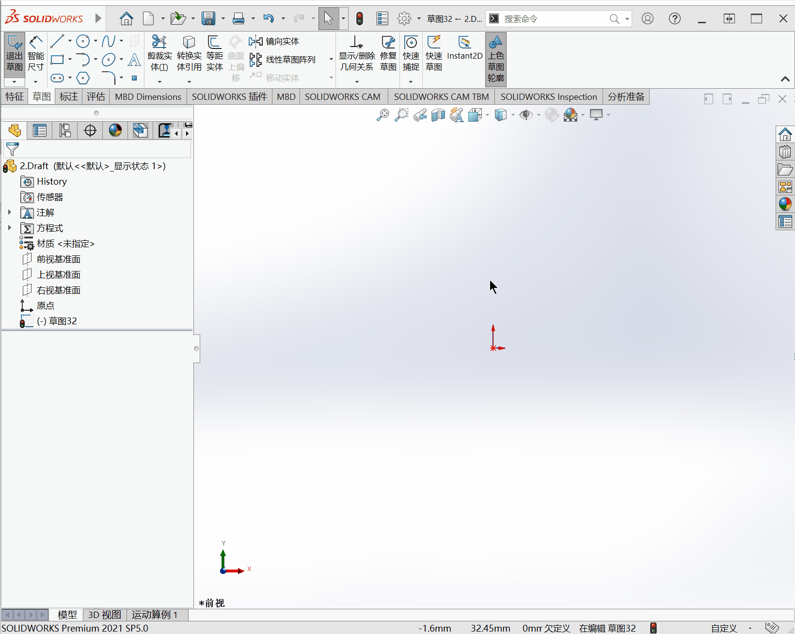This screenshot has width=795, height=634.
Task: Click 自定义 units in the status bar
Action: pos(724,628)
